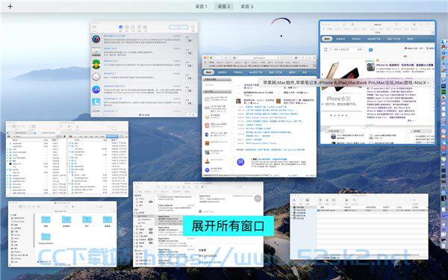Click the gauge app icon in the first app row
Viewport: 448px width, 280px height.
click(x=96, y=39)
